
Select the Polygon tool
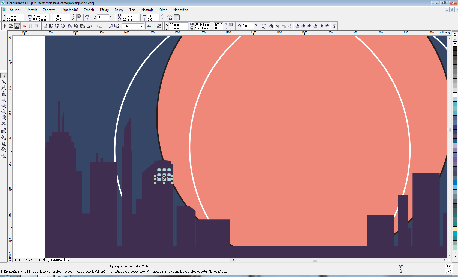tap(4, 112)
